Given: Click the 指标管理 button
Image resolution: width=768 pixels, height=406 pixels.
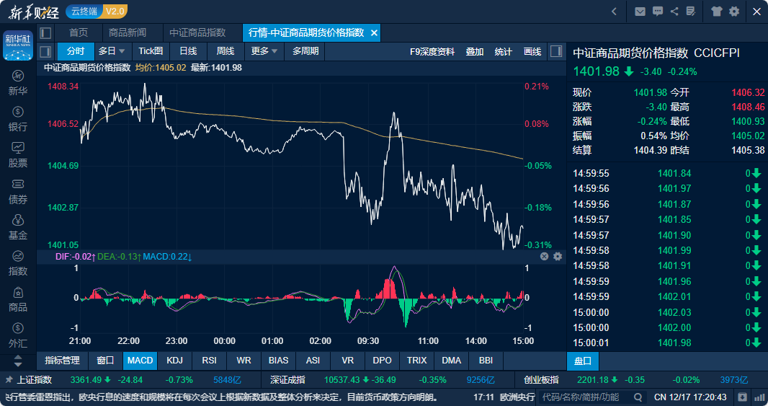Looking at the screenshot, I should [62, 360].
